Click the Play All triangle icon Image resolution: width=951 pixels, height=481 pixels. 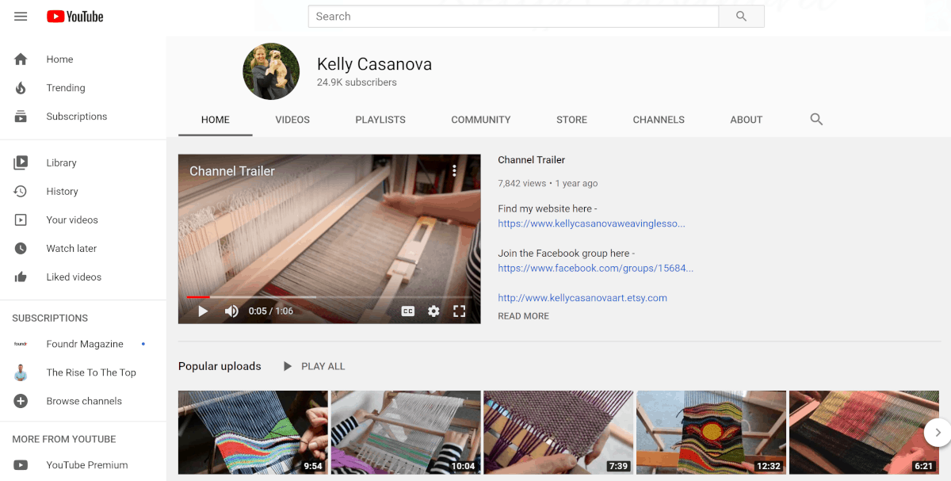[x=288, y=366]
